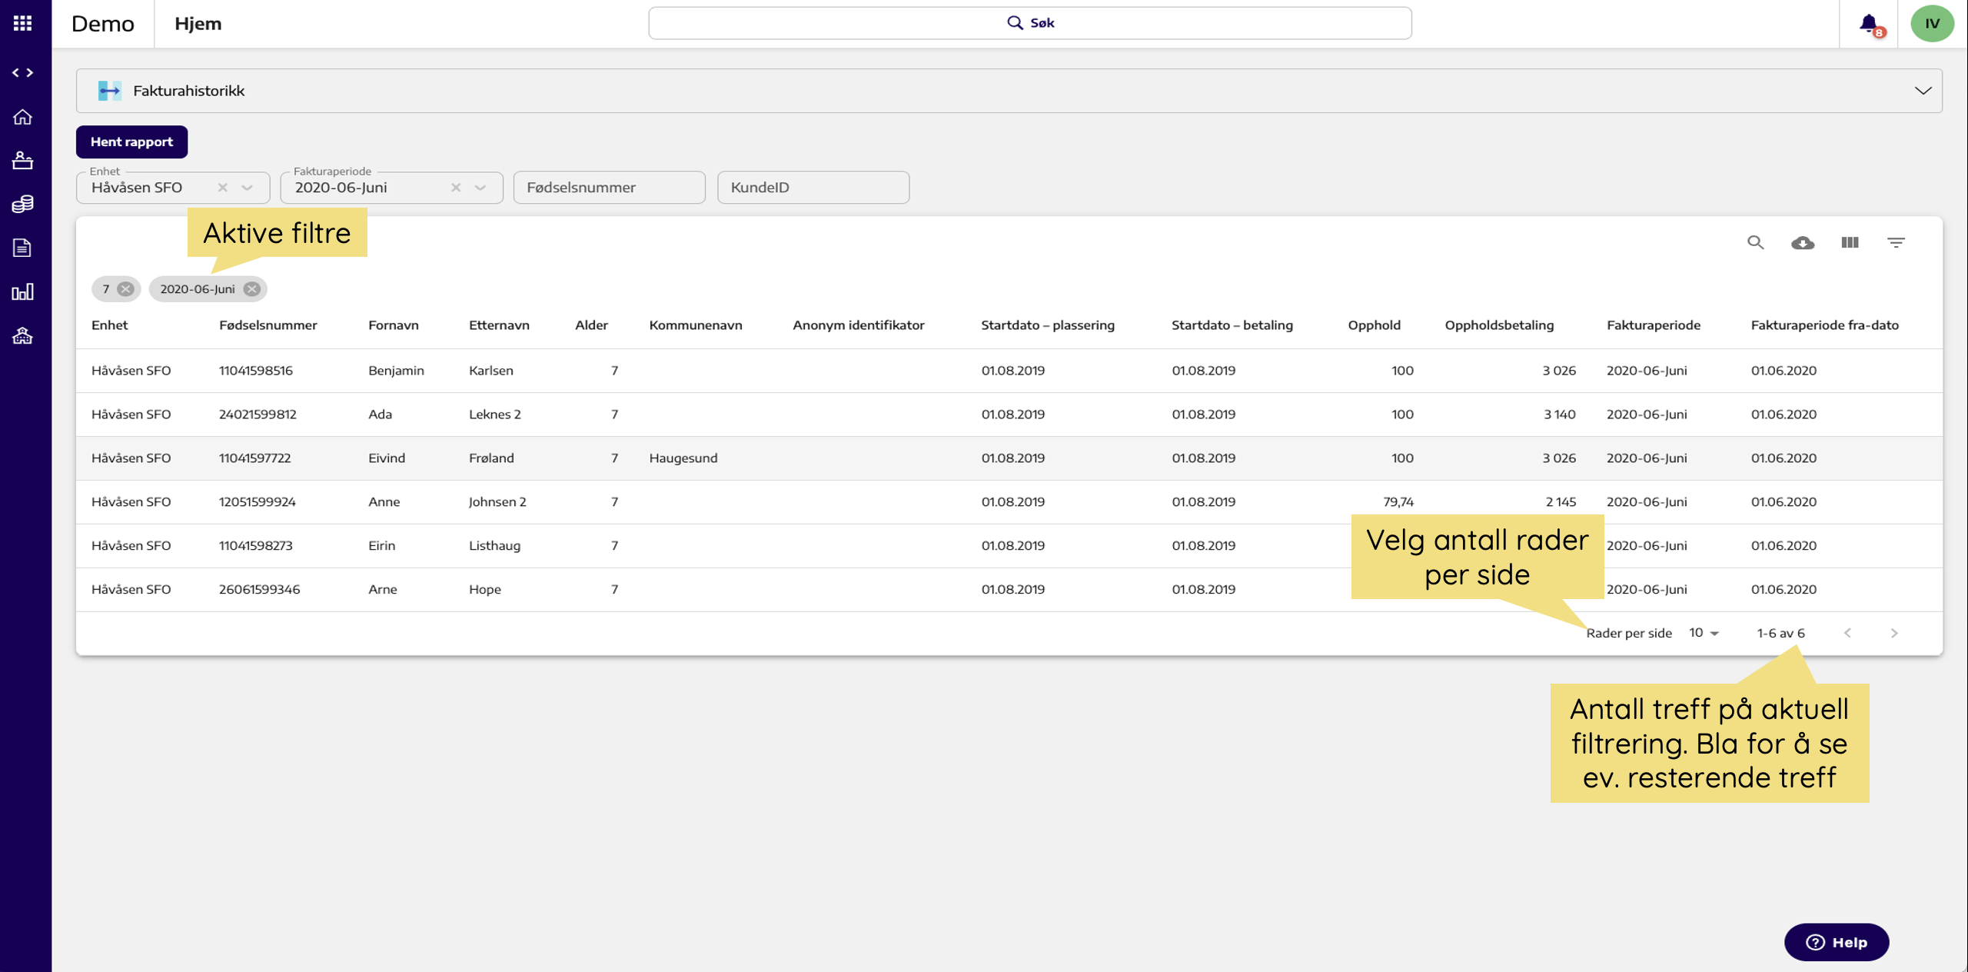Sort by Fakturaperiode column header

[x=1654, y=325]
